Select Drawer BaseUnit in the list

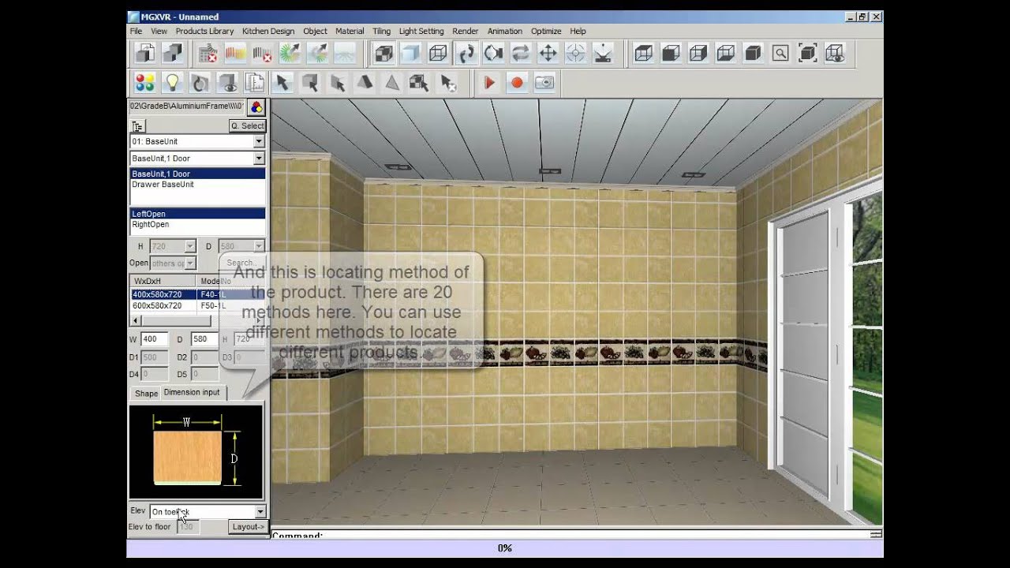(197, 185)
